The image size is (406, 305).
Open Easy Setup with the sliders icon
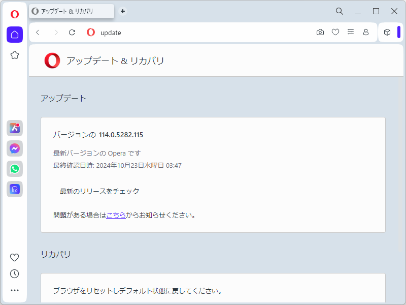click(x=350, y=32)
